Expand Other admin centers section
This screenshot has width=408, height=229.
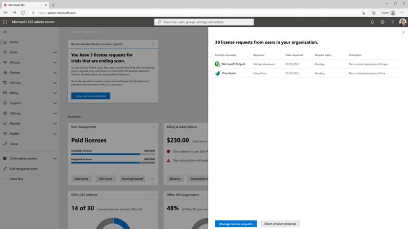(x=55, y=158)
